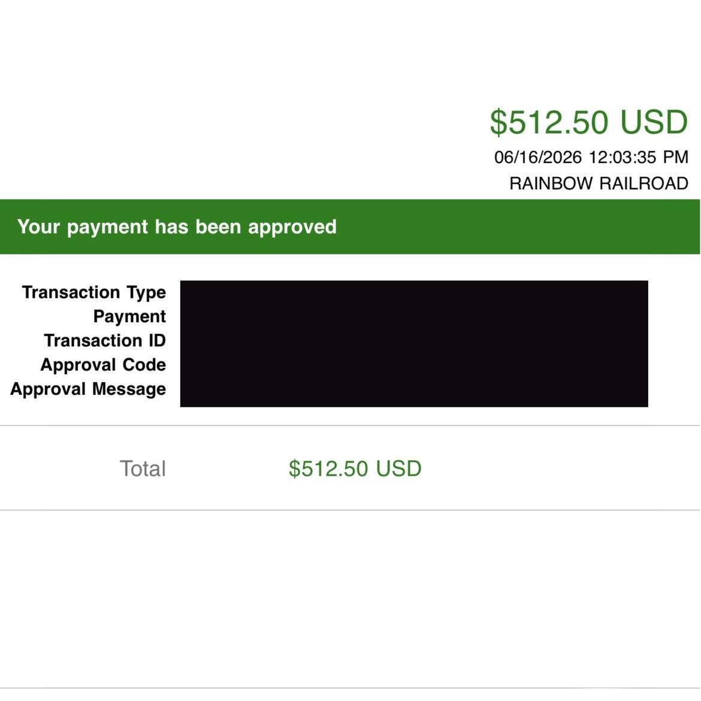
Task: Select the Payment label
Action: 129,316
